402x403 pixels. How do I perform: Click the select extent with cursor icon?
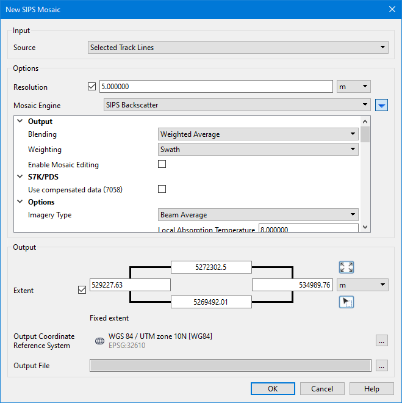tap(346, 302)
